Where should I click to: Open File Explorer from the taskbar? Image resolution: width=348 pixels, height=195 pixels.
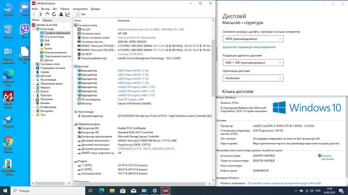pos(112,190)
